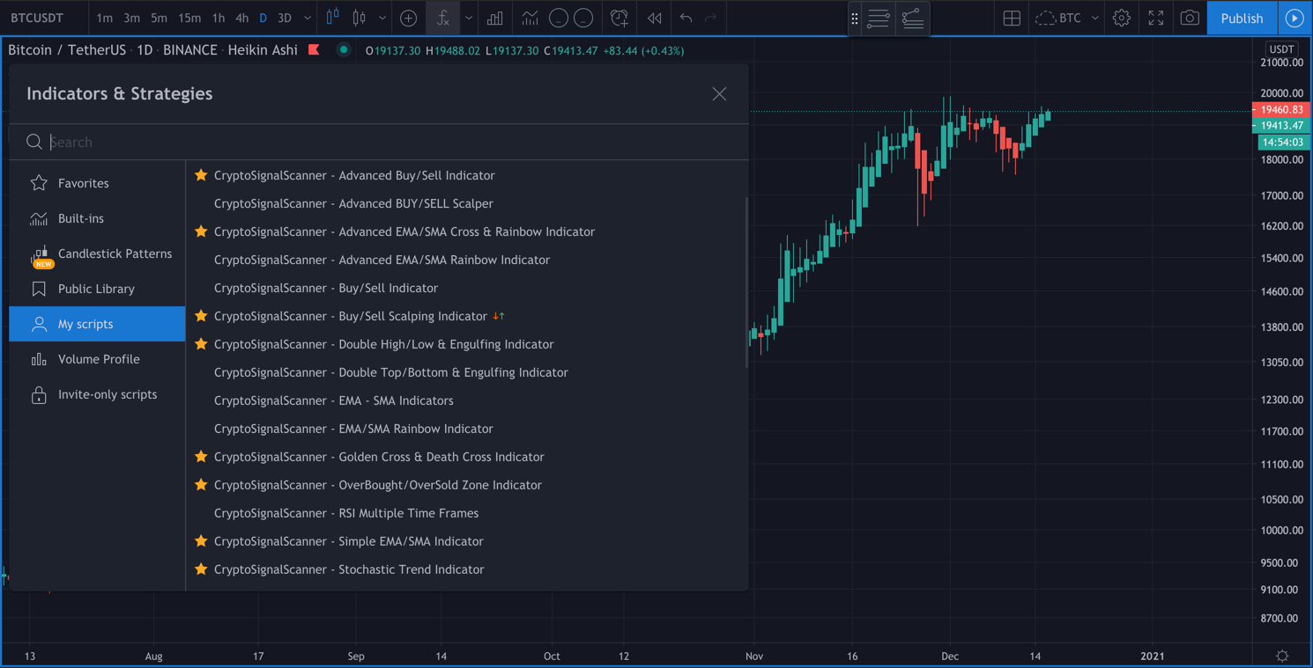This screenshot has width=1313, height=668.
Task: Take a snapshot with the camera icon
Action: [1190, 18]
